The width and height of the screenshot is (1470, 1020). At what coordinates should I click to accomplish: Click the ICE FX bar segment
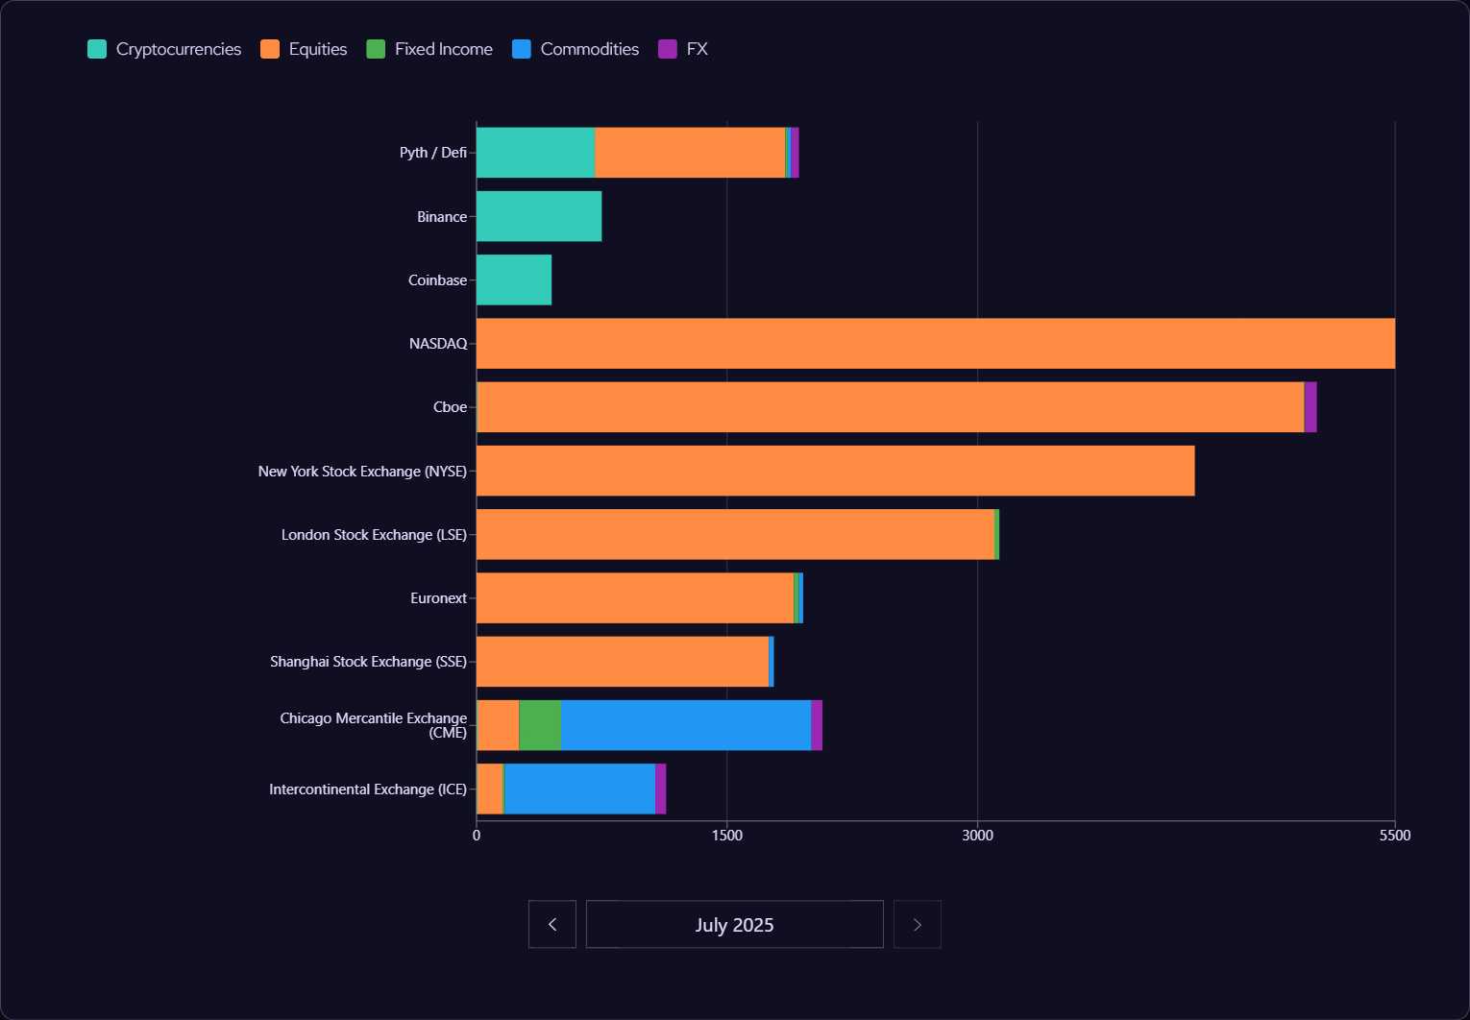pyautogui.click(x=661, y=789)
